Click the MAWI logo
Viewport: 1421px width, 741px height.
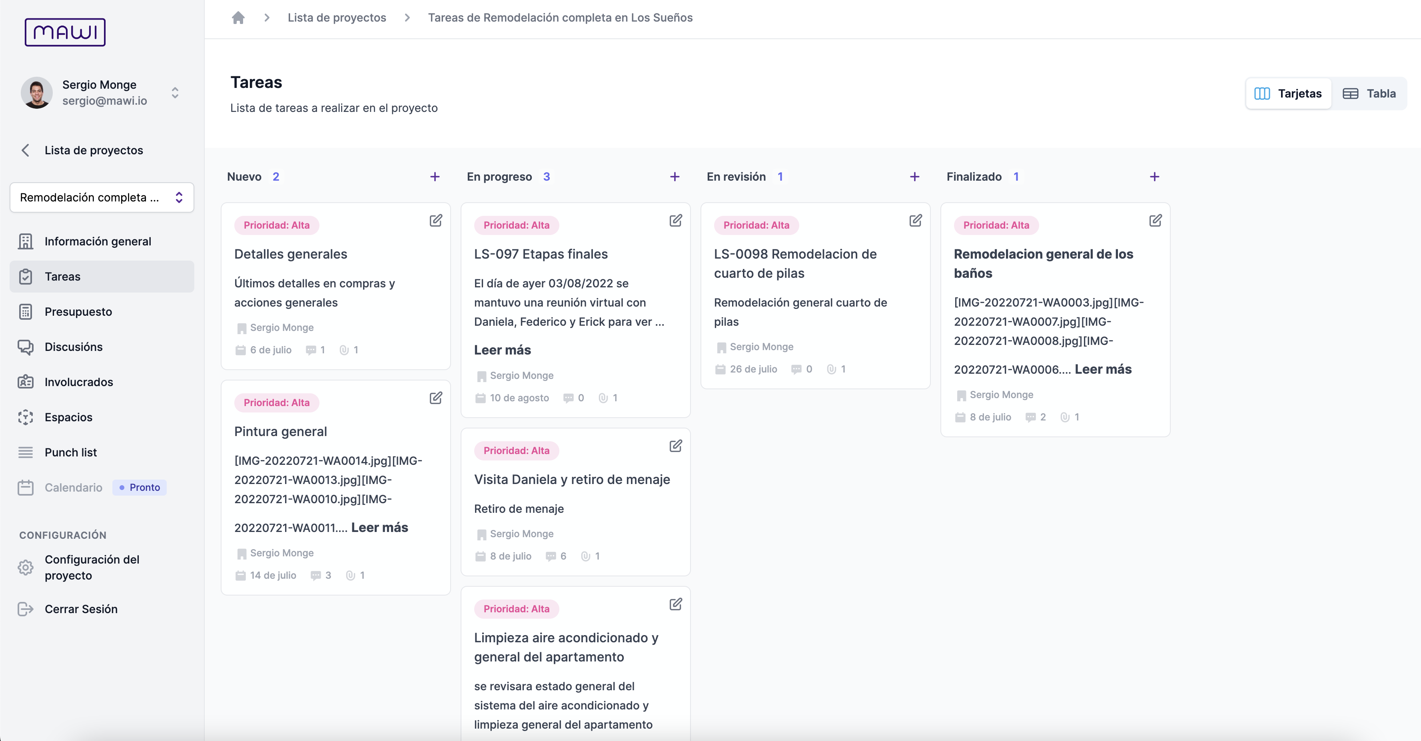coord(65,32)
